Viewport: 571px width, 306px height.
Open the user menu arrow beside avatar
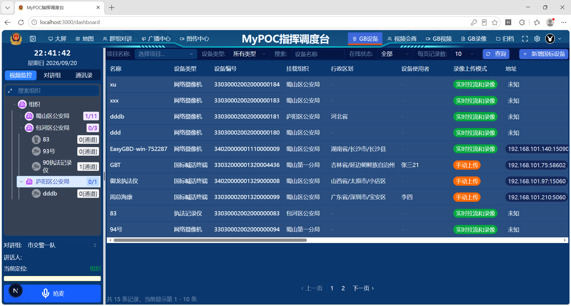560,39
